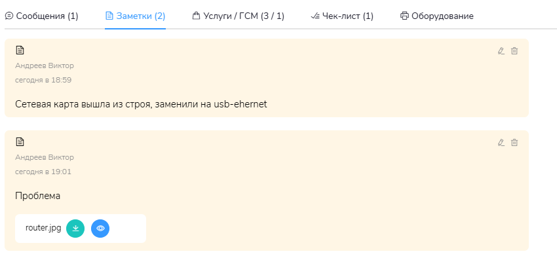Delete the "Проблема" note via trash icon
557x277 pixels.
click(514, 143)
